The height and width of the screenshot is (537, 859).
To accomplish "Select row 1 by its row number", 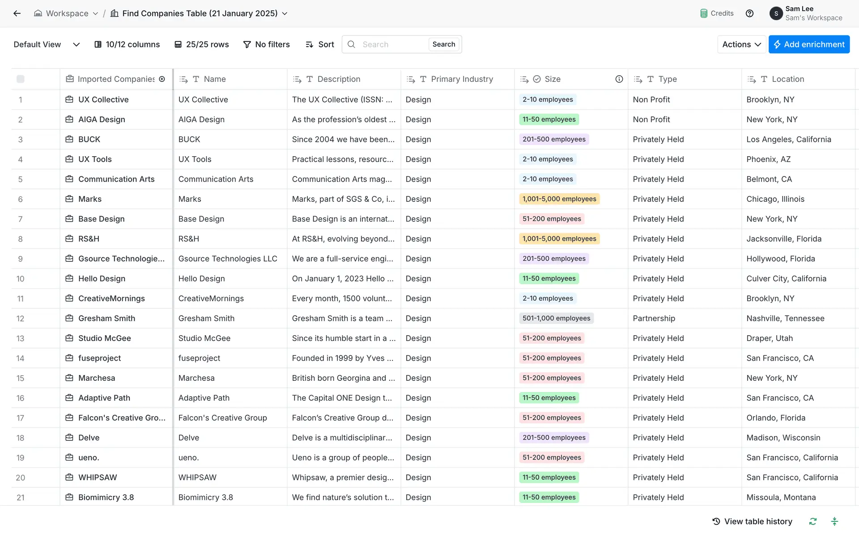I will [21, 100].
